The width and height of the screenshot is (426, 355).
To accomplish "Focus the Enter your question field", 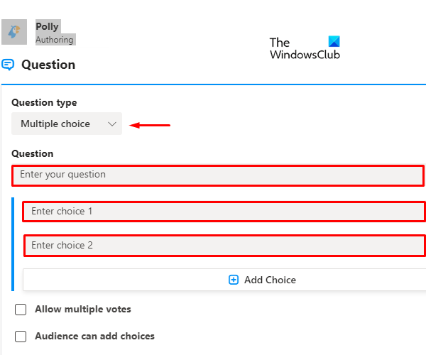I will click(218, 175).
